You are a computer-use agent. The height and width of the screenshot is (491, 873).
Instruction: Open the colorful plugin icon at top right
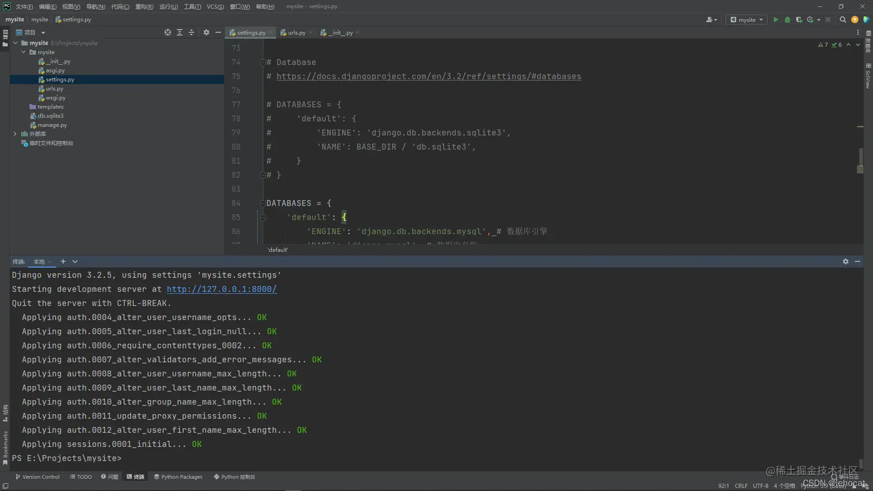click(866, 20)
